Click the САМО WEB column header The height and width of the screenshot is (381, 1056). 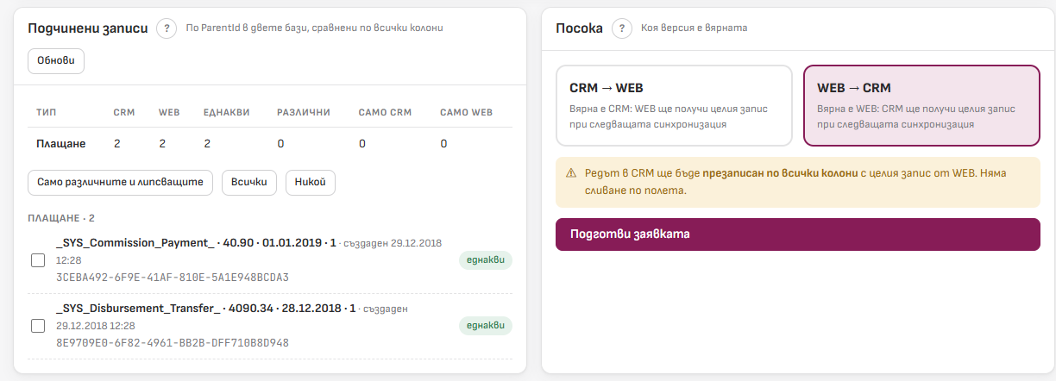[x=466, y=113]
